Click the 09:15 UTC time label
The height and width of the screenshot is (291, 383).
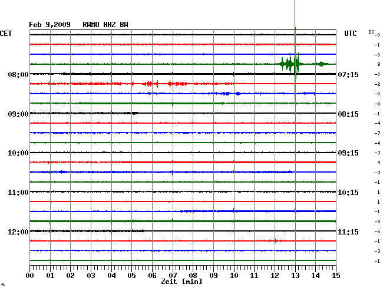click(x=348, y=153)
